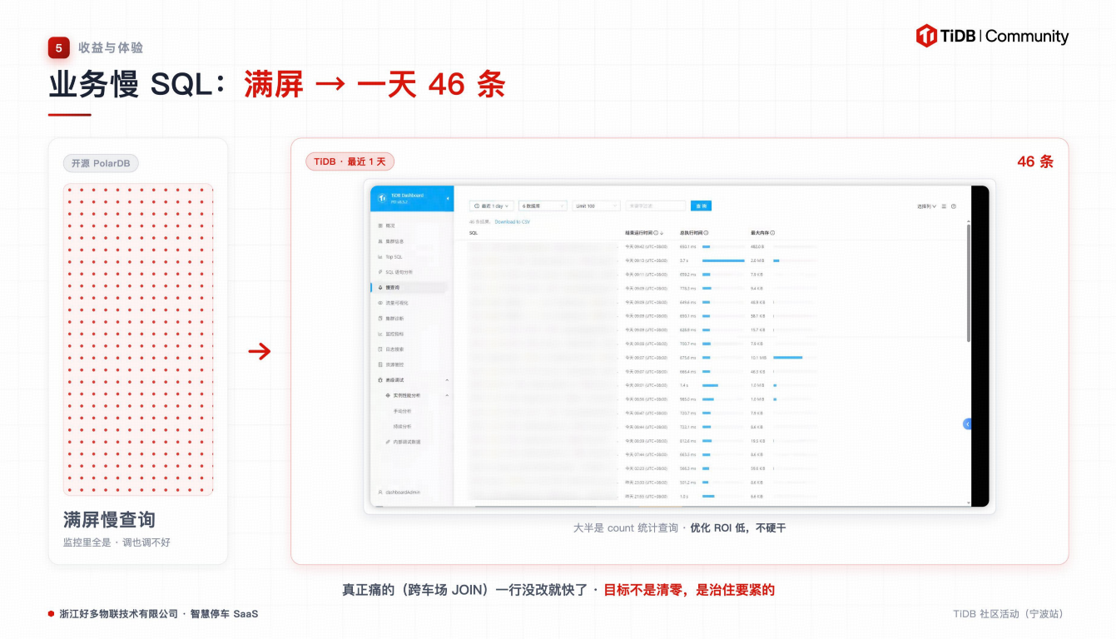Click the 1.4 s execution time value
Viewport: 1116px width, 639px height.
coord(684,385)
